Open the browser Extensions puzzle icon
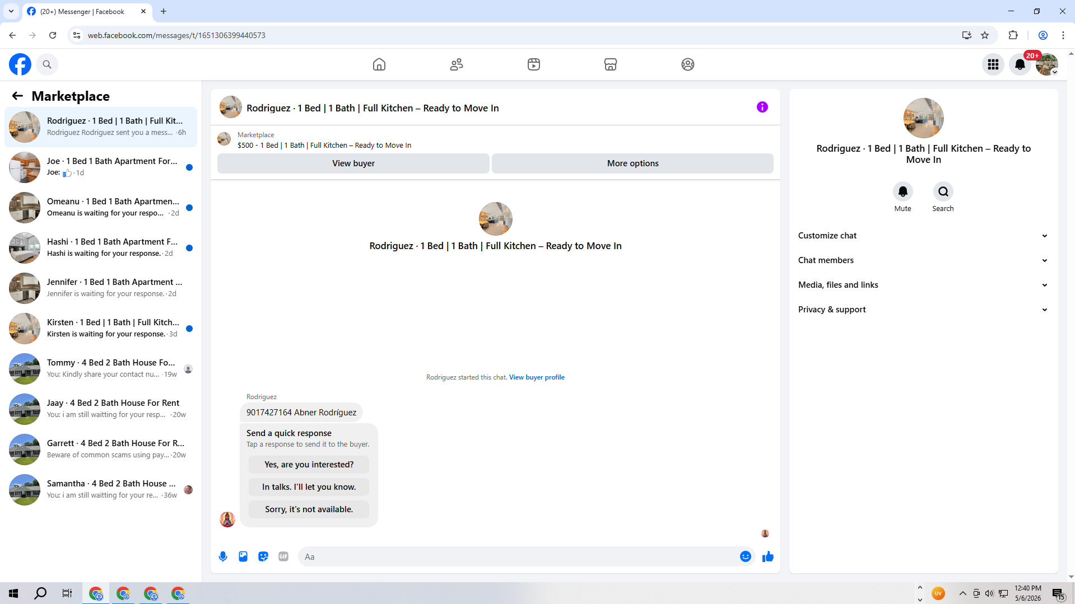The image size is (1075, 604). click(x=1013, y=35)
